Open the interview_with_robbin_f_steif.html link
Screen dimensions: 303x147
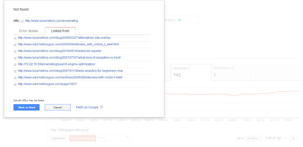68,44
